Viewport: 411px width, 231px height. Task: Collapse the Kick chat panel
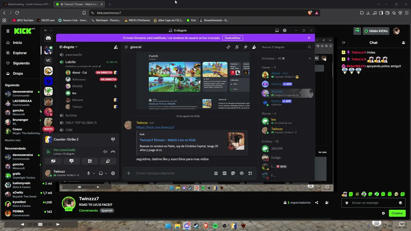[344, 43]
